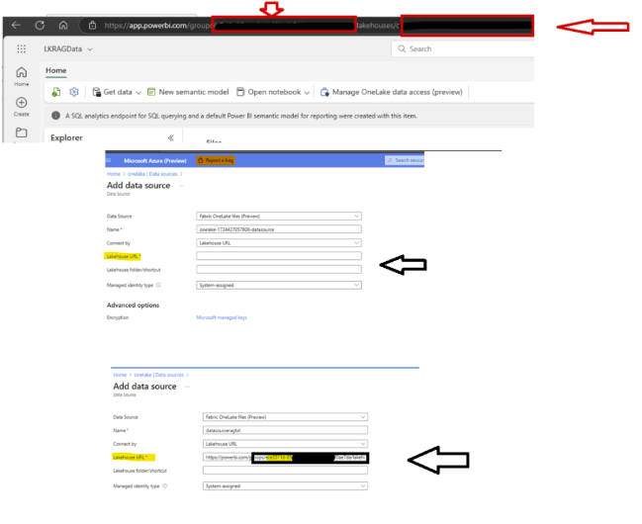The height and width of the screenshot is (524, 642).
Task: Collapse the Explorer pane with double chevron
Action: (x=171, y=138)
